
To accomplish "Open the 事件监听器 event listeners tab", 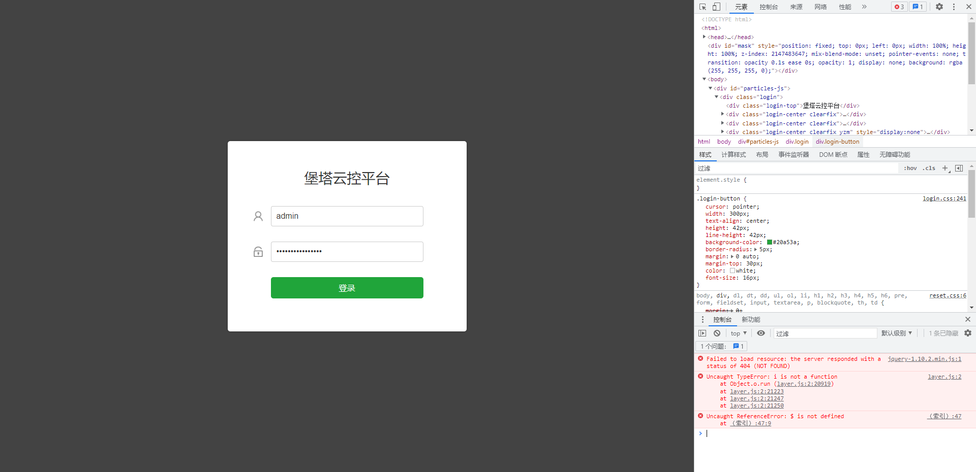I will point(794,155).
